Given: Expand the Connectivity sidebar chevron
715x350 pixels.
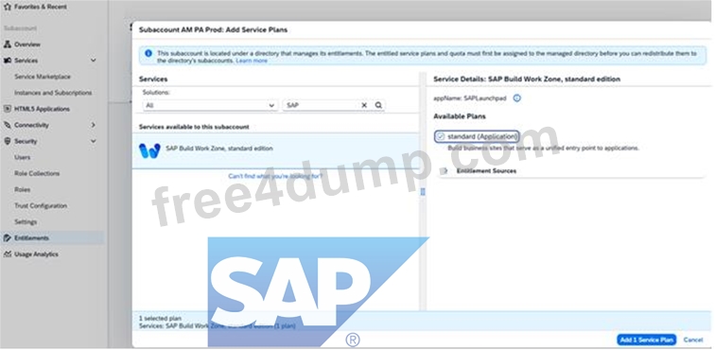Looking at the screenshot, I should pos(94,125).
